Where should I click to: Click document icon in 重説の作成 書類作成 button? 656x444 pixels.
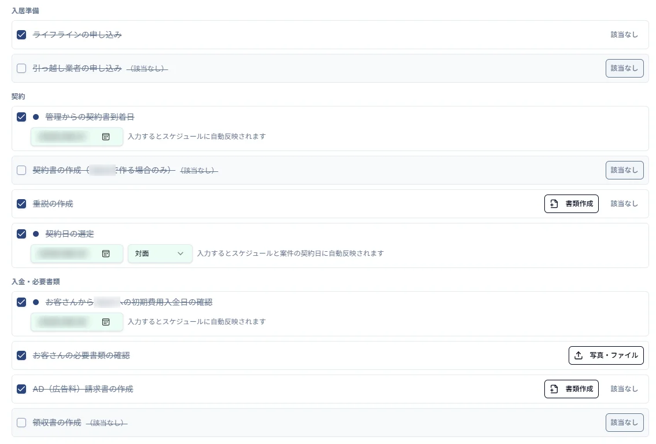click(x=554, y=204)
